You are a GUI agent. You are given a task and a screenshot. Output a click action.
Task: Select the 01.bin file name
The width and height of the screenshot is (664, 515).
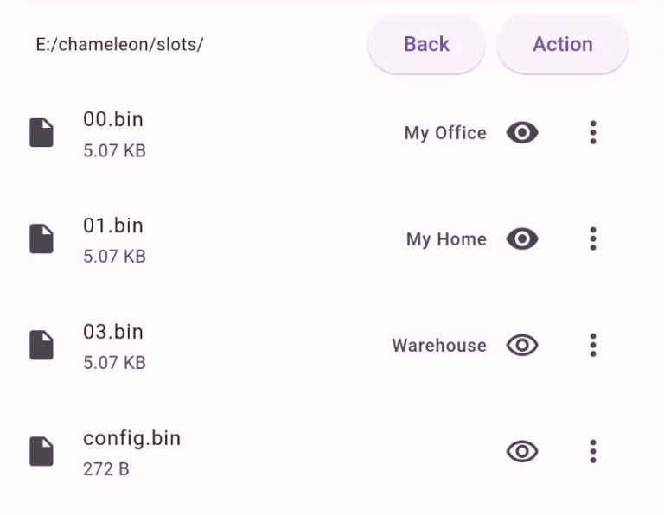(113, 226)
